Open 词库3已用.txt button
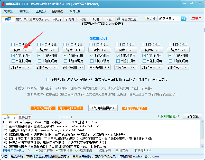This screenshot has width=205, height=160. (x=73, y=67)
